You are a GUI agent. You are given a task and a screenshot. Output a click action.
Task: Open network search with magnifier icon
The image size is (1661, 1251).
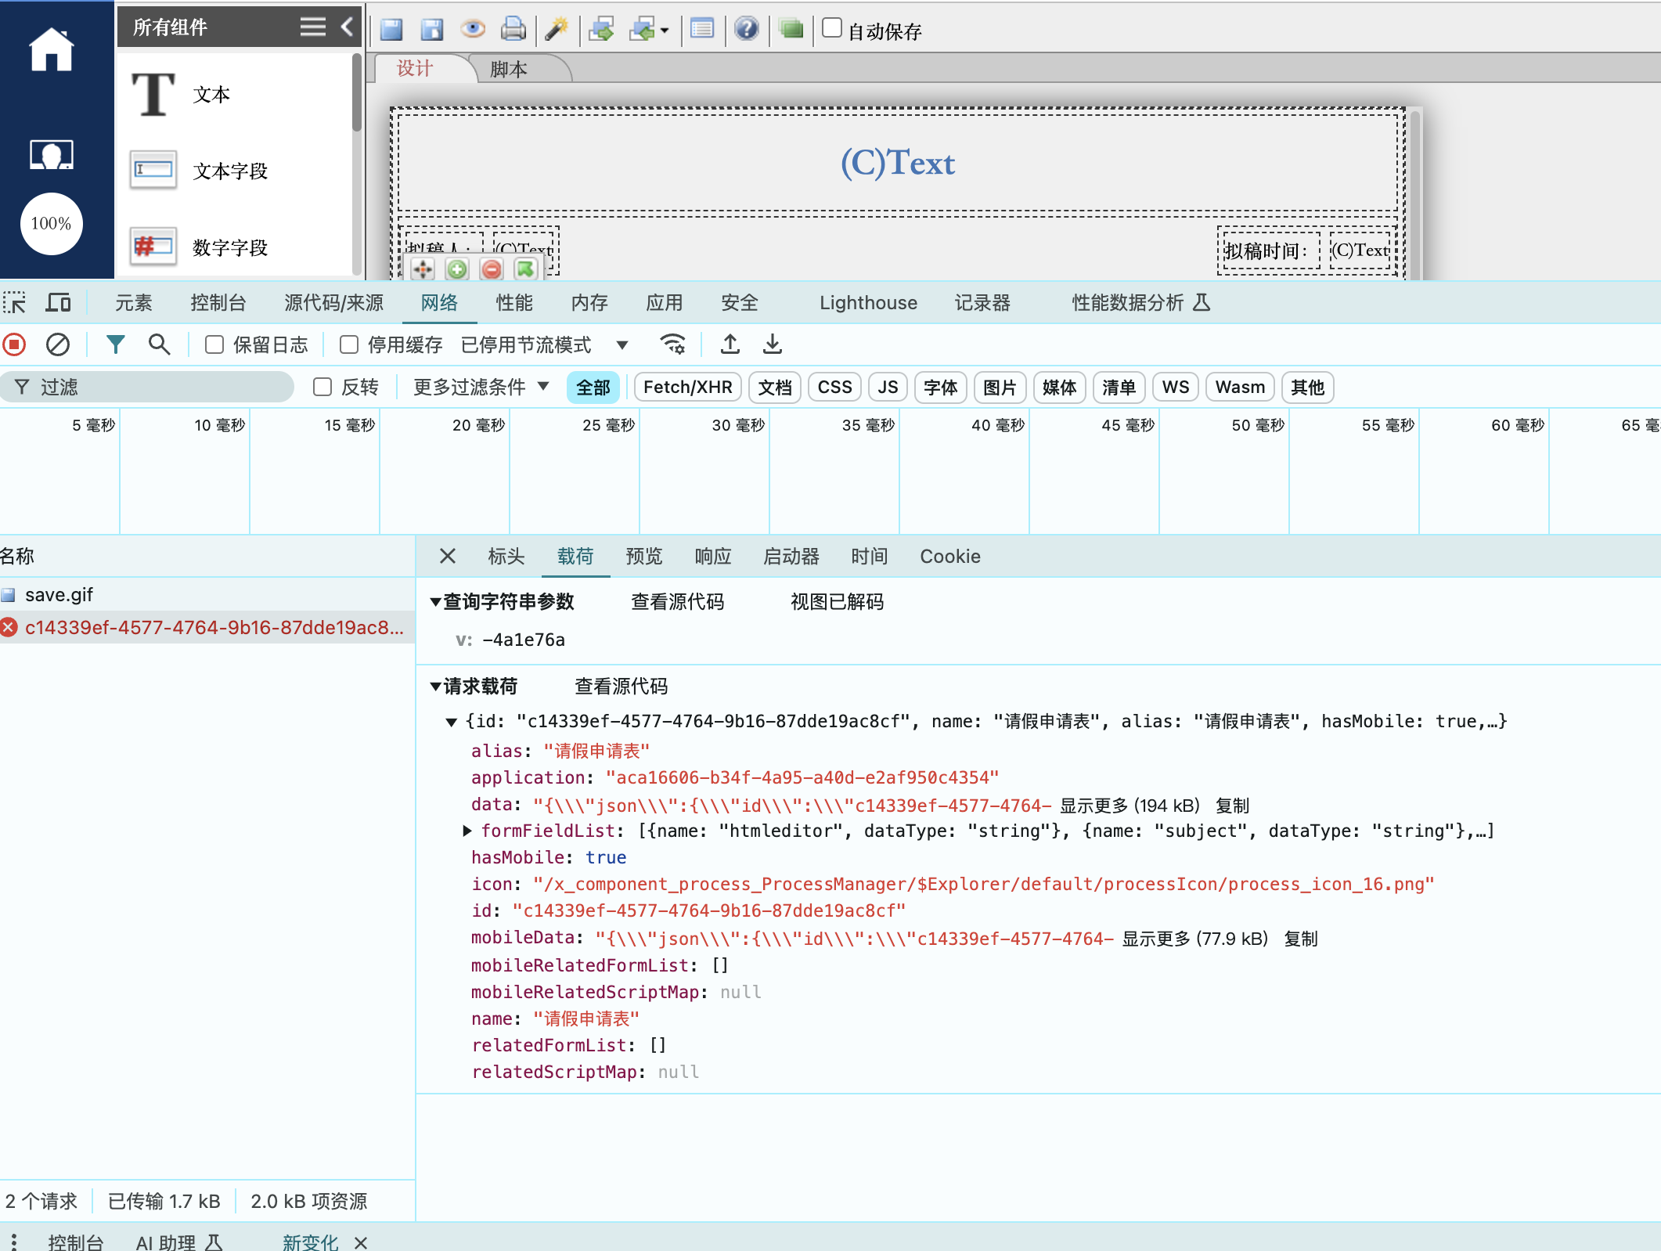(159, 344)
